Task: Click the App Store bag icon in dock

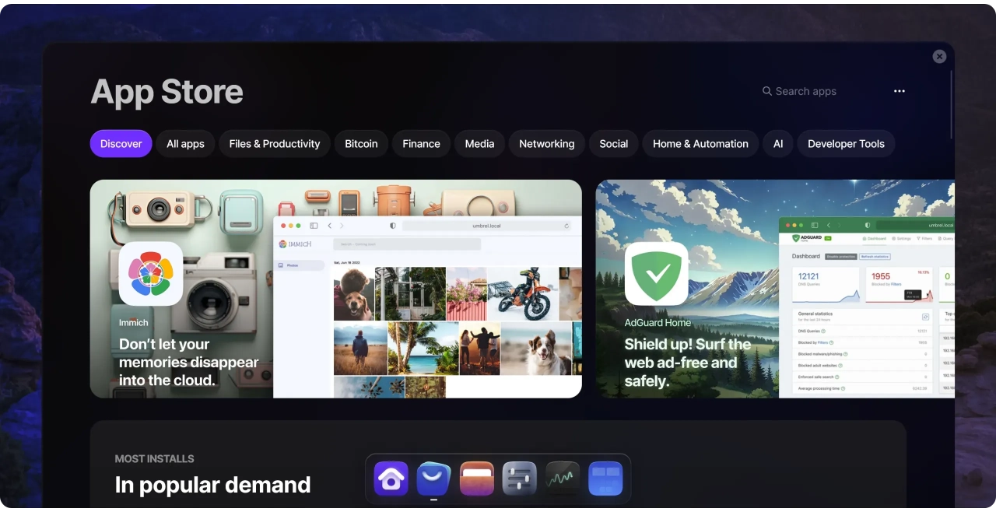Action: click(433, 479)
